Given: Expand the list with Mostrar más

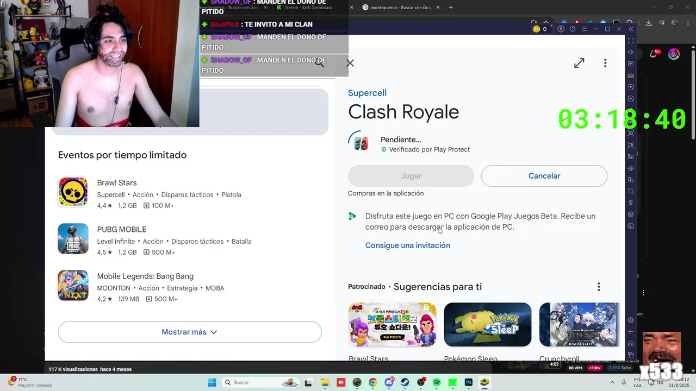Looking at the screenshot, I should 190,332.
